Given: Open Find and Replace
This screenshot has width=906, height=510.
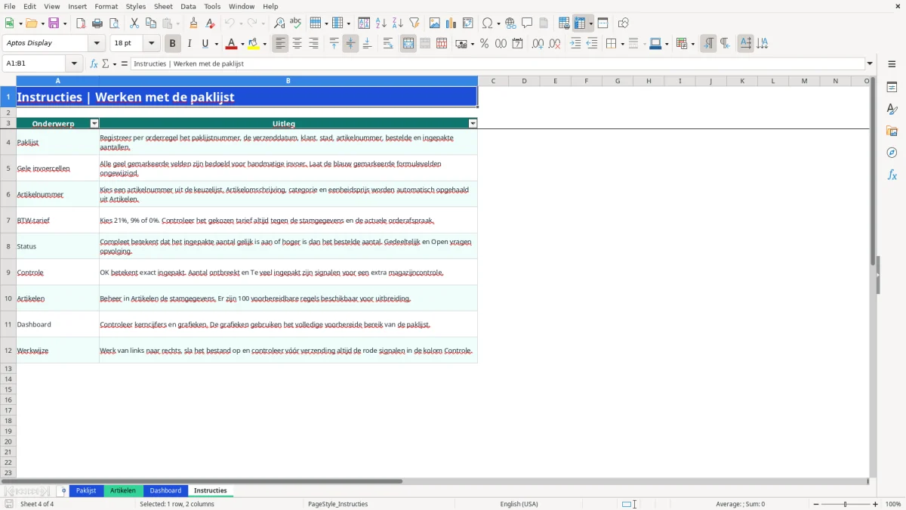Looking at the screenshot, I should tap(279, 23).
